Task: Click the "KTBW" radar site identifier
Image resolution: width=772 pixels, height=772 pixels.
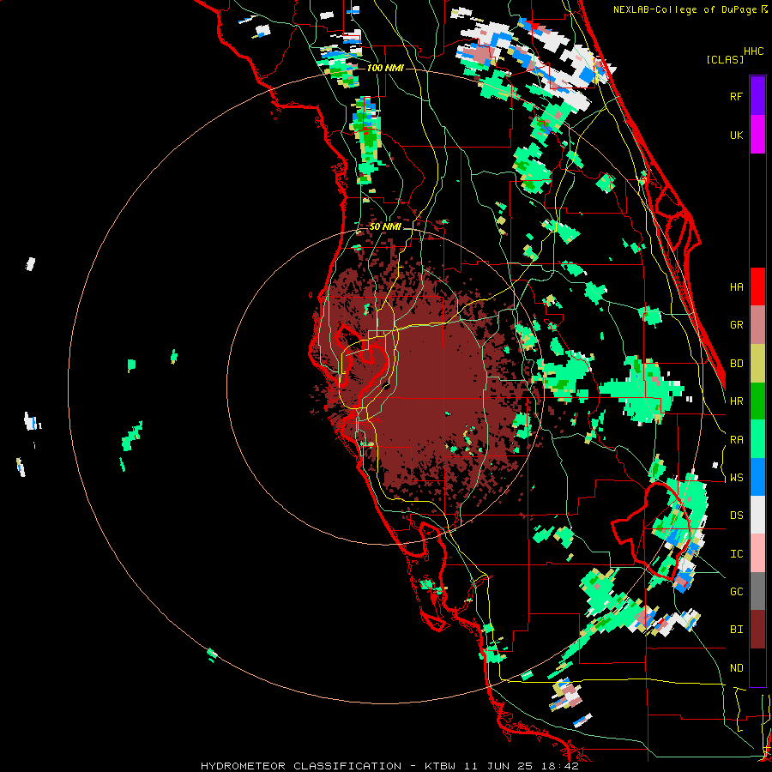Action: 440,766
